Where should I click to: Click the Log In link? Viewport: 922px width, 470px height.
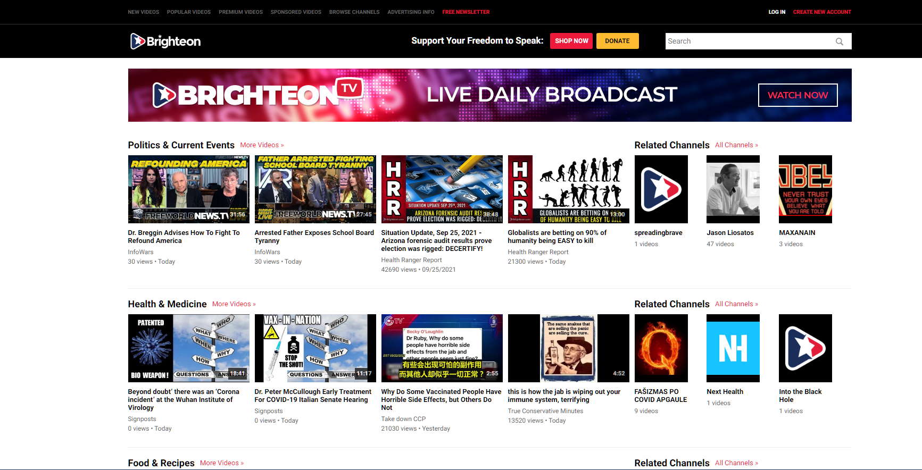pyautogui.click(x=777, y=12)
